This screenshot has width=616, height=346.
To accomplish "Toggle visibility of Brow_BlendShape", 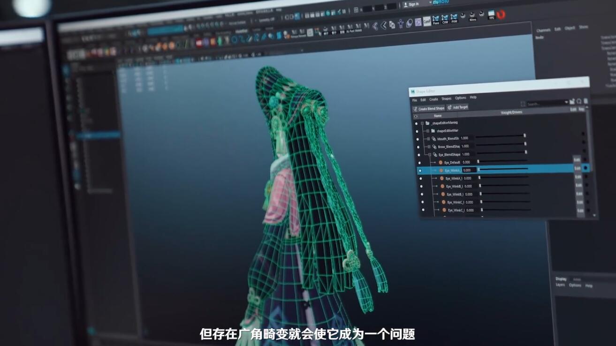I will tap(418, 147).
